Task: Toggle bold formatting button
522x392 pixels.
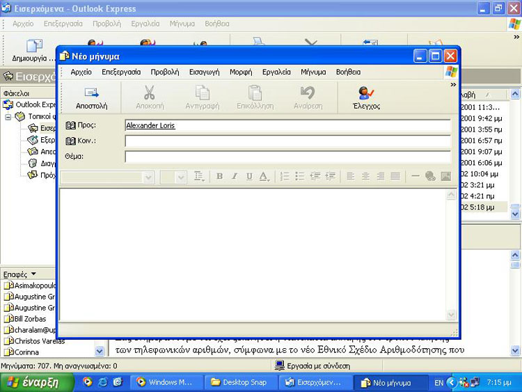Action: pyautogui.click(x=220, y=176)
